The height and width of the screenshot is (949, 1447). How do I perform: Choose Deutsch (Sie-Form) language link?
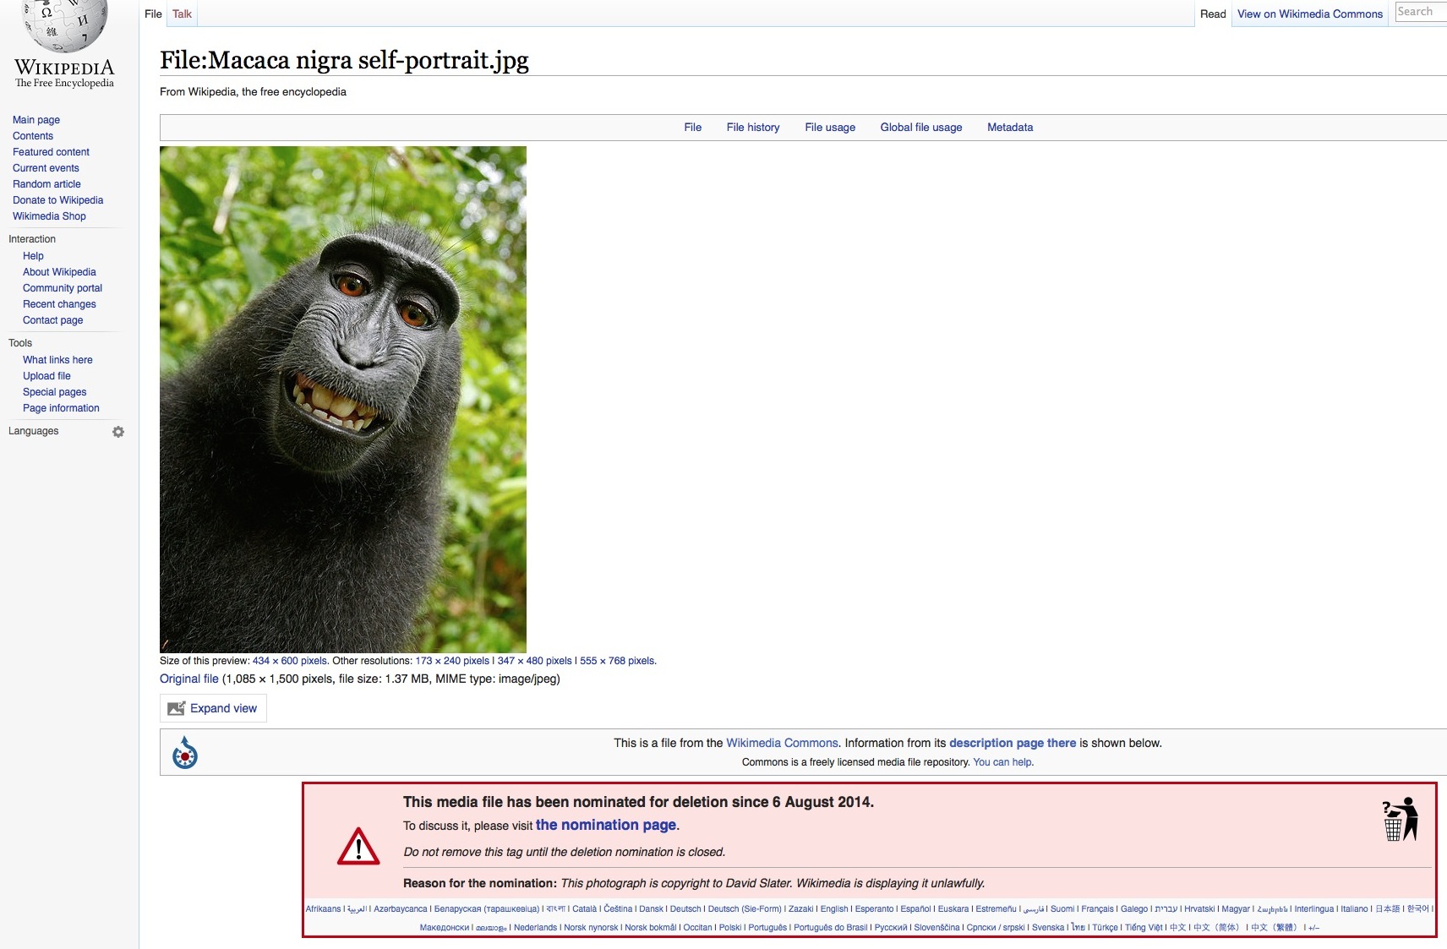click(x=745, y=909)
